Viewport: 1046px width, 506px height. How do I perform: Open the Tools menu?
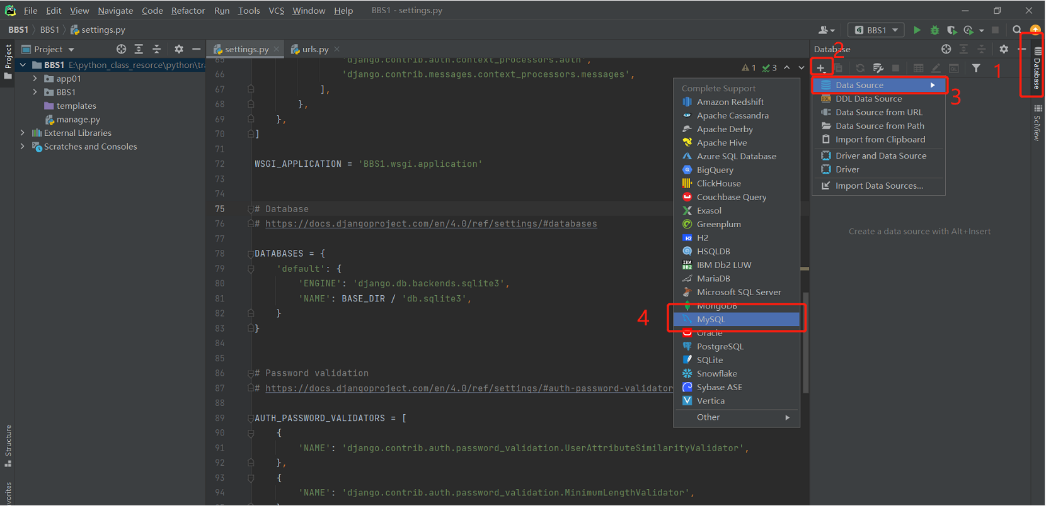(x=249, y=11)
